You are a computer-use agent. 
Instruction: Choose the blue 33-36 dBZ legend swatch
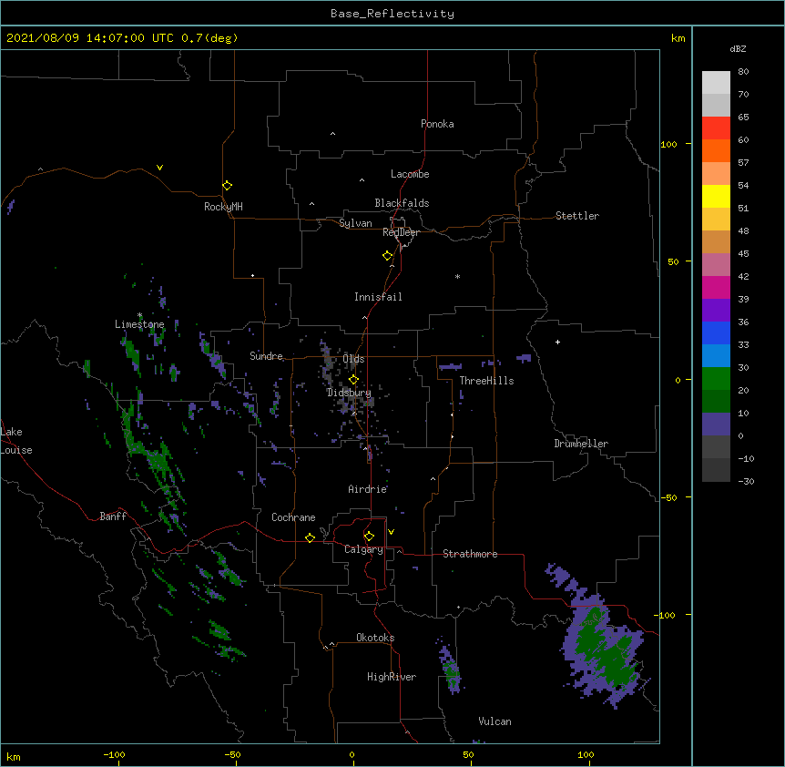pos(716,332)
